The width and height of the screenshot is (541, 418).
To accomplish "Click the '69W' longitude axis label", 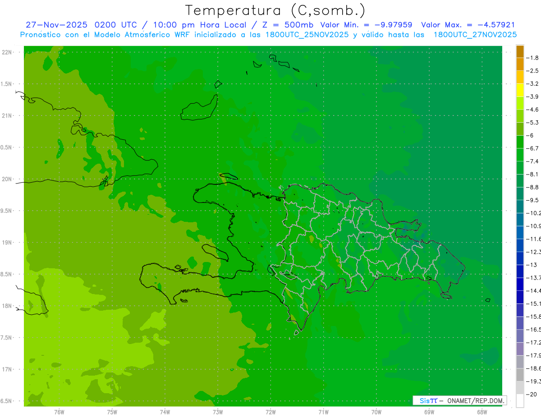I will point(429,412).
